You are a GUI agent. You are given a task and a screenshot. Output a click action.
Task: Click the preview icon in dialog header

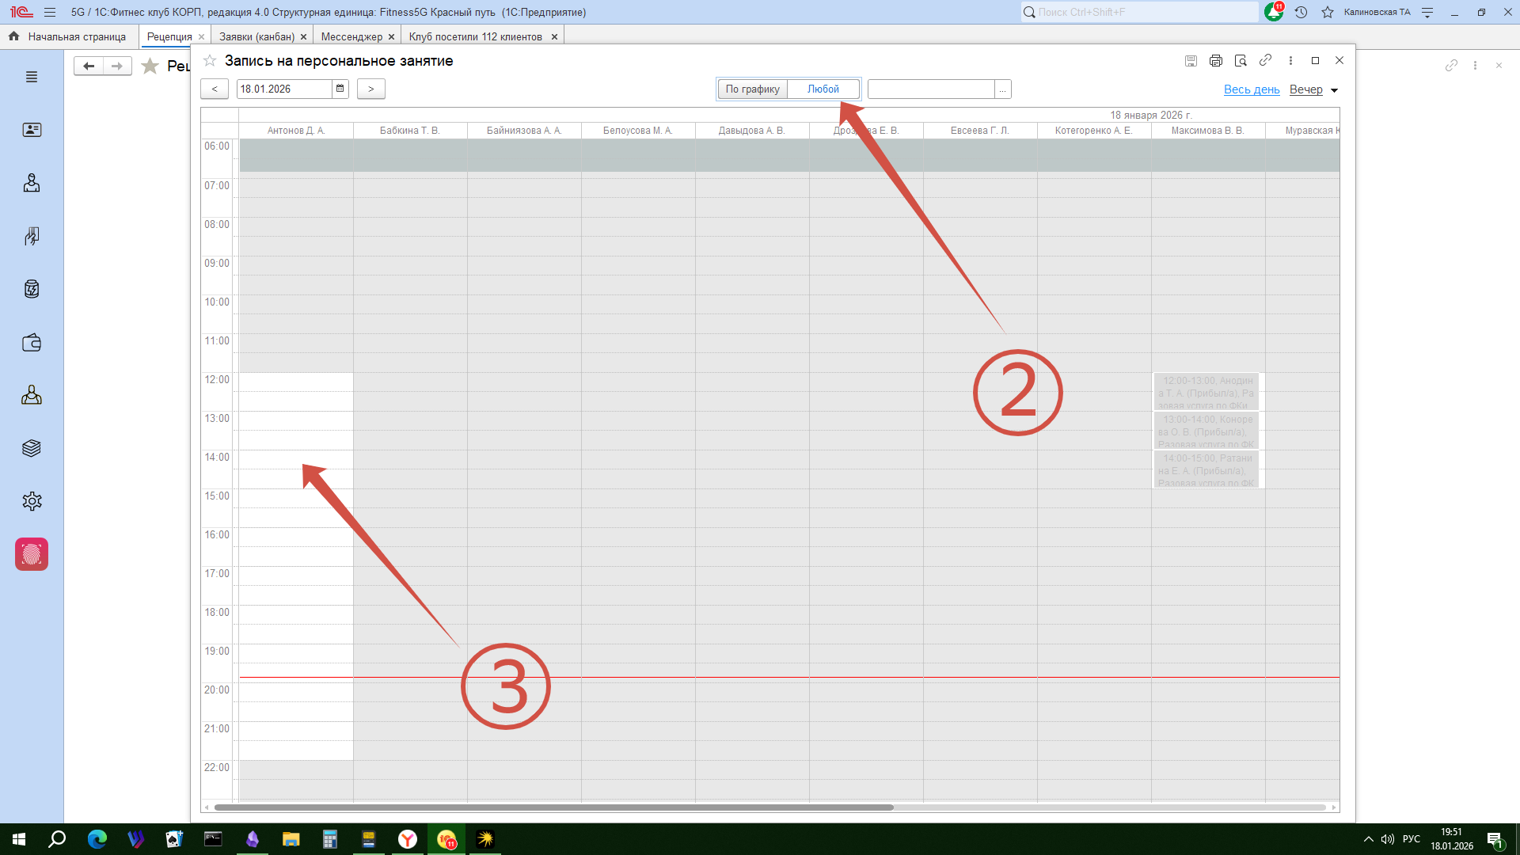pos(1241,61)
